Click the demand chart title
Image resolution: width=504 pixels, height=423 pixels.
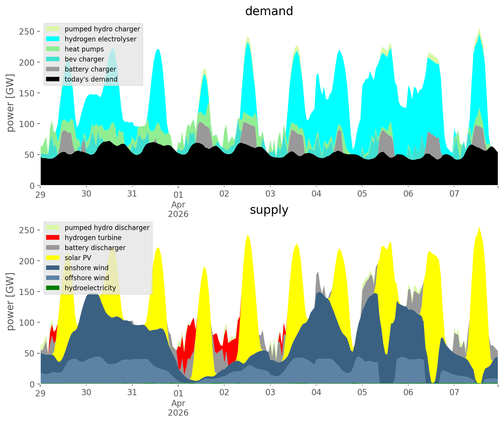click(x=269, y=11)
